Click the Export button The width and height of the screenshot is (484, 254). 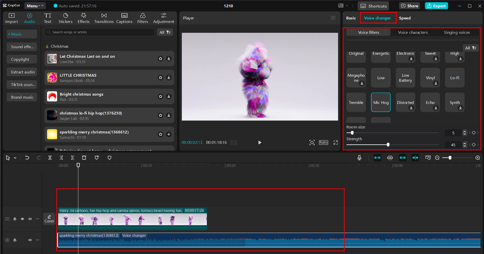tap(436, 6)
